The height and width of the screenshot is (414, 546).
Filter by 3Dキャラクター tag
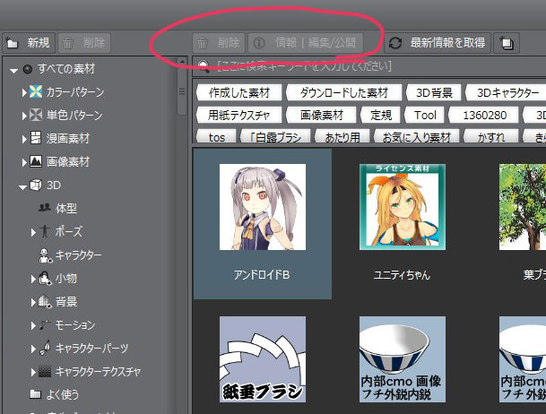[x=507, y=92]
